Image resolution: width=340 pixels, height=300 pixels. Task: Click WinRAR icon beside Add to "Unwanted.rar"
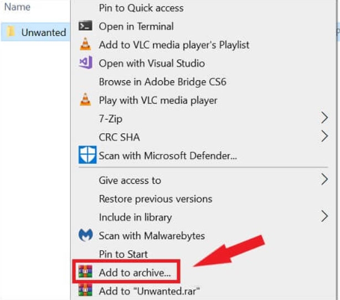tap(85, 291)
